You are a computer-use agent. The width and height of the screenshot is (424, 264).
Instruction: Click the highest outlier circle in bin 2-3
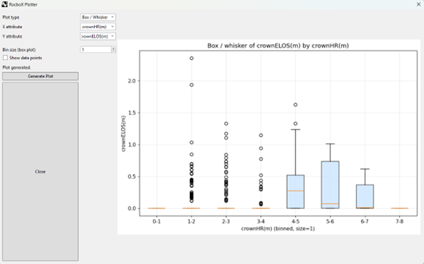226,124
